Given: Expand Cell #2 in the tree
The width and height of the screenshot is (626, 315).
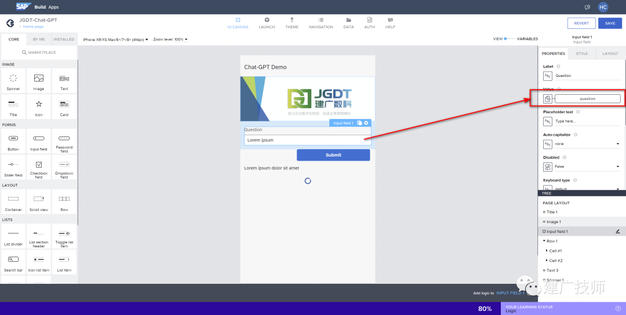Looking at the screenshot, I should pyautogui.click(x=547, y=261).
